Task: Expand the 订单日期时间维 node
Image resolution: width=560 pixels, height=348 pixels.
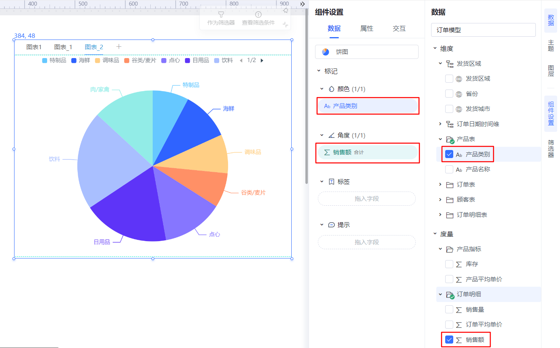Action: [440, 124]
